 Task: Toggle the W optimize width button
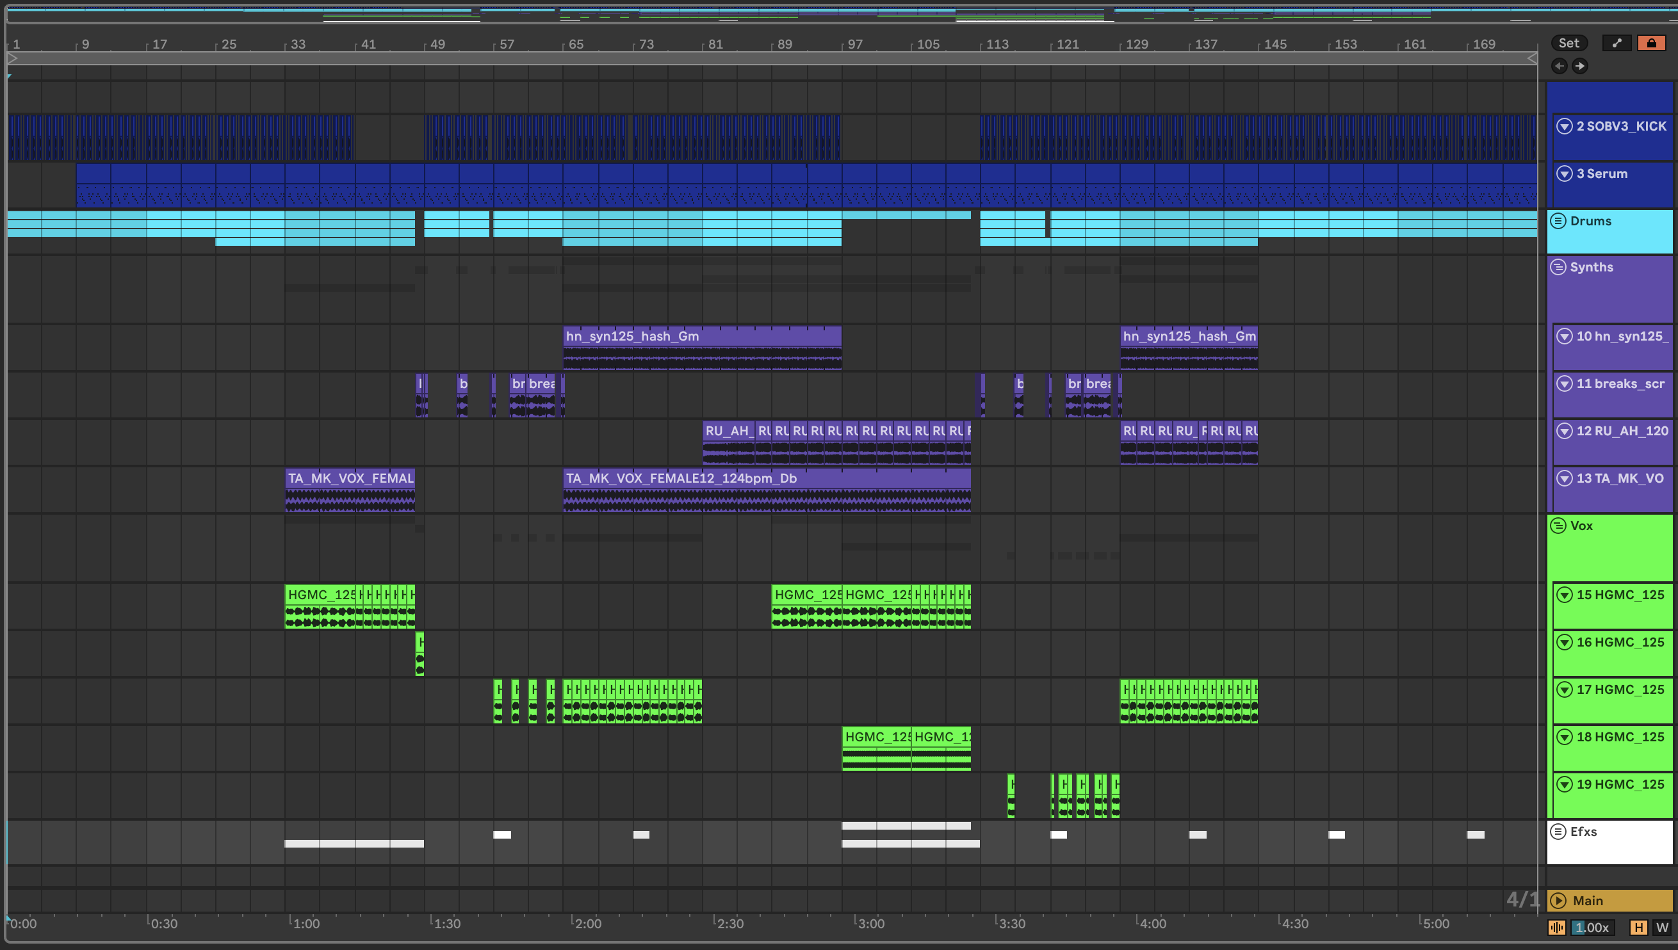coord(1662,927)
